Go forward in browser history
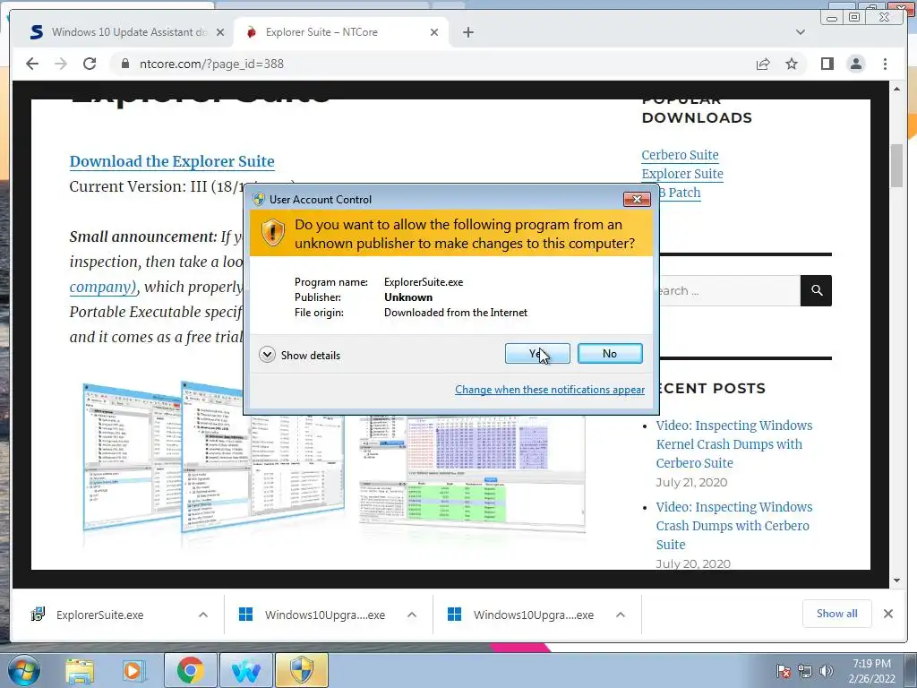The image size is (917, 688). pyautogui.click(x=61, y=64)
